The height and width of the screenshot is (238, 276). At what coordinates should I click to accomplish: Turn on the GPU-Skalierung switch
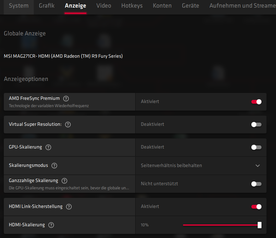click(x=256, y=147)
